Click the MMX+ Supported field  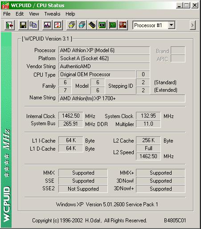pos(160,173)
